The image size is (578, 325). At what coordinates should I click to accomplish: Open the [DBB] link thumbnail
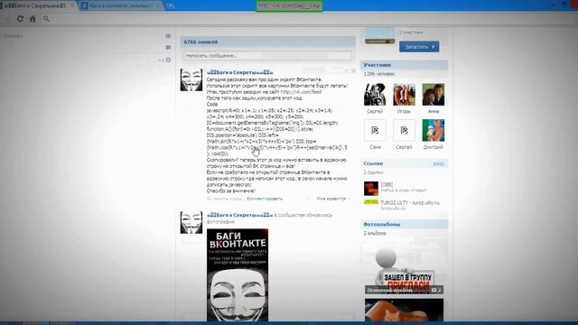(x=371, y=189)
